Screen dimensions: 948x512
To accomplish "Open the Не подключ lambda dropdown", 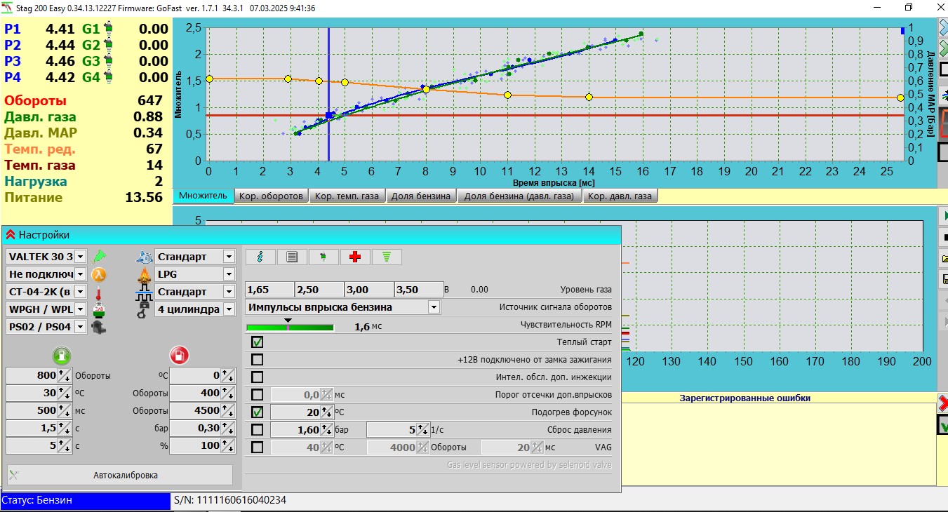I will click(x=80, y=274).
